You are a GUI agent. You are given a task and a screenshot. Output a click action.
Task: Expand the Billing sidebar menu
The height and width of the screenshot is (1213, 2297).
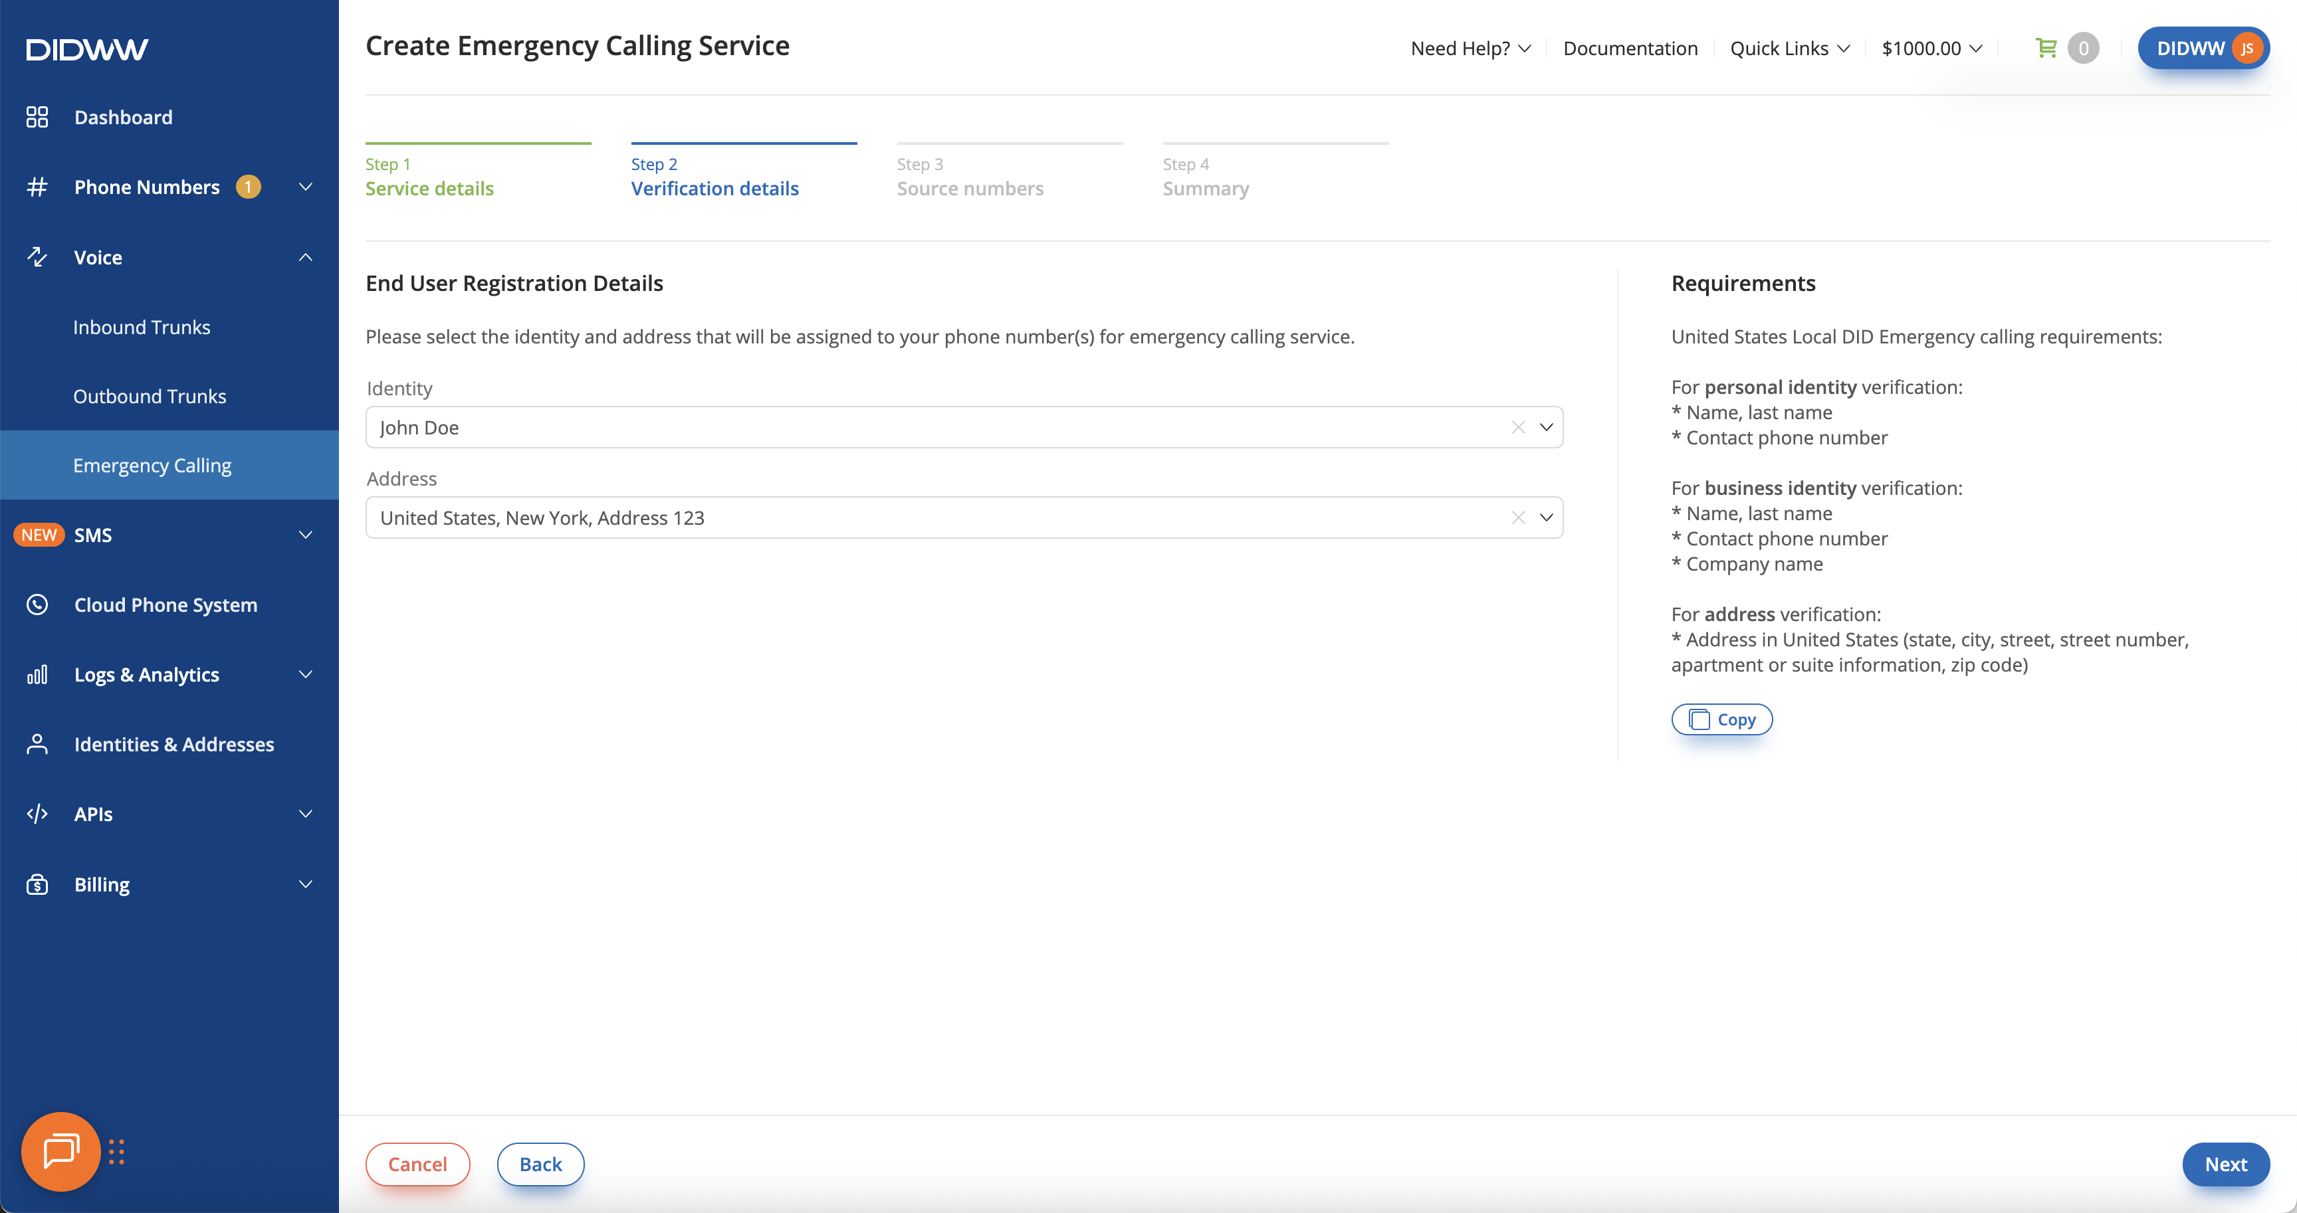coord(305,884)
